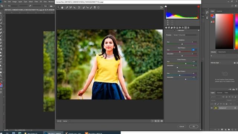This screenshot has width=238, height=134.
Task: Switch to the Adjustments tab
Action: 222,52
